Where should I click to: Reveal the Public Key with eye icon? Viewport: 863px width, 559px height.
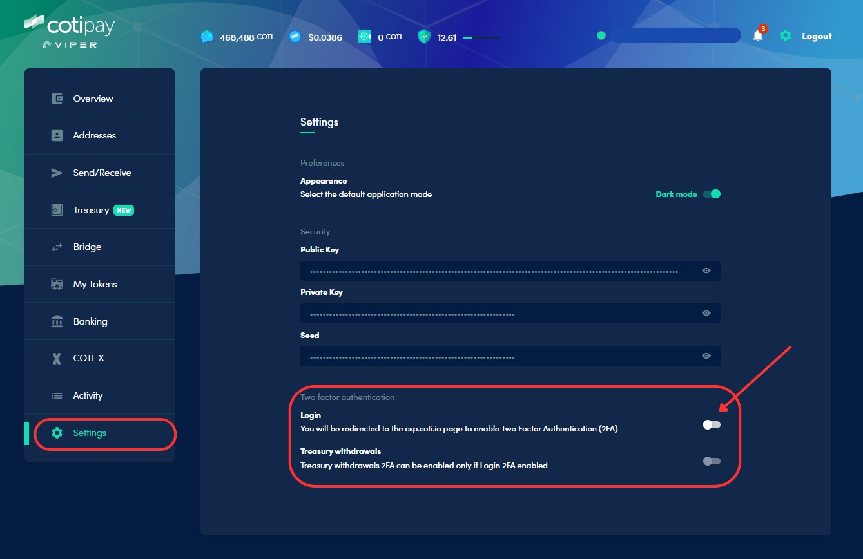coord(706,270)
